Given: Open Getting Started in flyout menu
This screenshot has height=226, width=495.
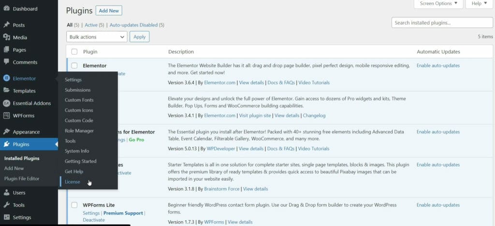Looking at the screenshot, I should [x=81, y=161].
